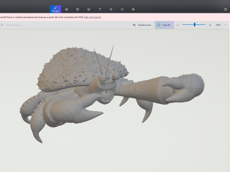Screen dimensions: 230x172
Task: Open the 'Más información' link
Action: click(92, 17)
